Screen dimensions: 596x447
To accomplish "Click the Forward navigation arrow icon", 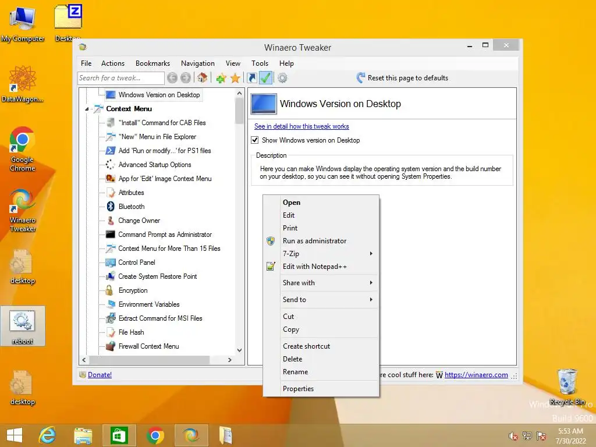I will (x=186, y=78).
